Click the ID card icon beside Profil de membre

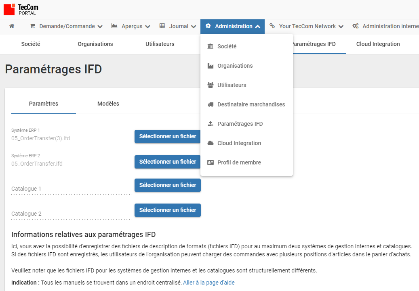pos(211,162)
